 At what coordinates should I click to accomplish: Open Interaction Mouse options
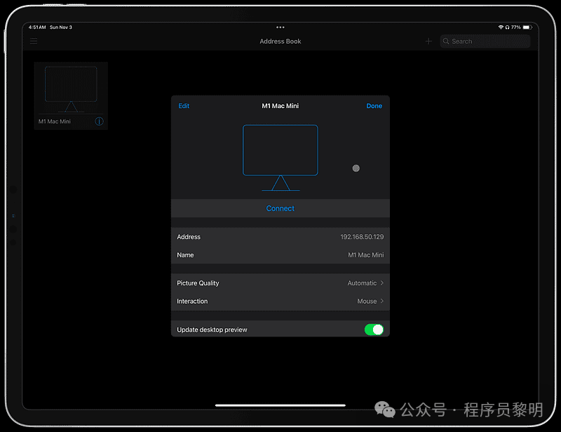click(280, 302)
